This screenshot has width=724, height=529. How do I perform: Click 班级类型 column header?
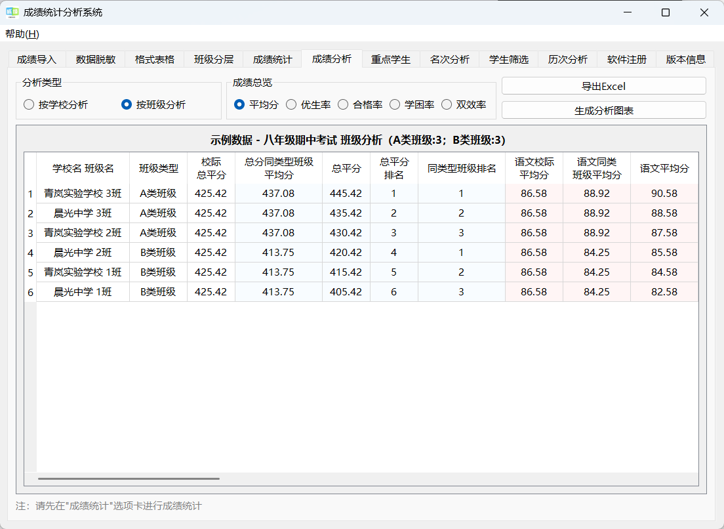(x=159, y=169)
